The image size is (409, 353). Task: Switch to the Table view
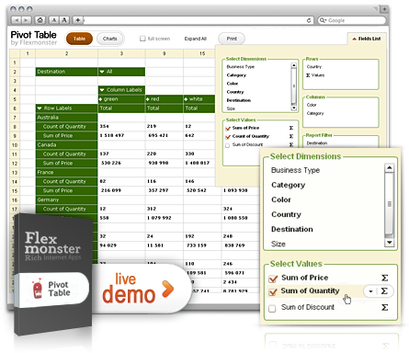pyautogui.click(x=79, y=39)
